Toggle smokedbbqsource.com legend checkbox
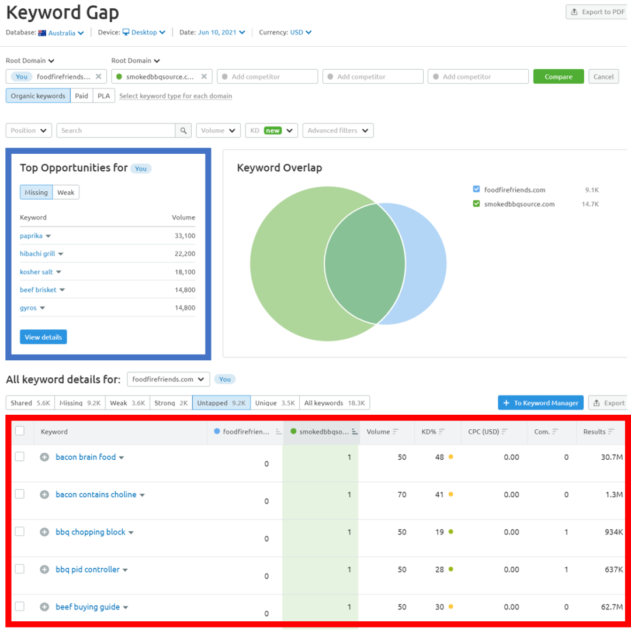 [x=477, y=204]
